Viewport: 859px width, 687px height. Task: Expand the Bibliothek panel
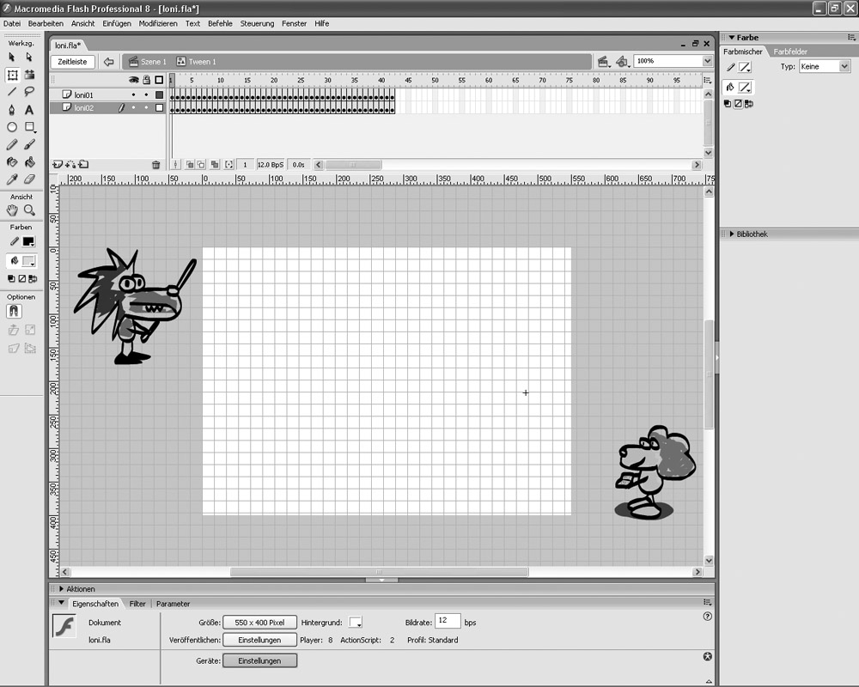pyautogui.click(x=731, y=234)
